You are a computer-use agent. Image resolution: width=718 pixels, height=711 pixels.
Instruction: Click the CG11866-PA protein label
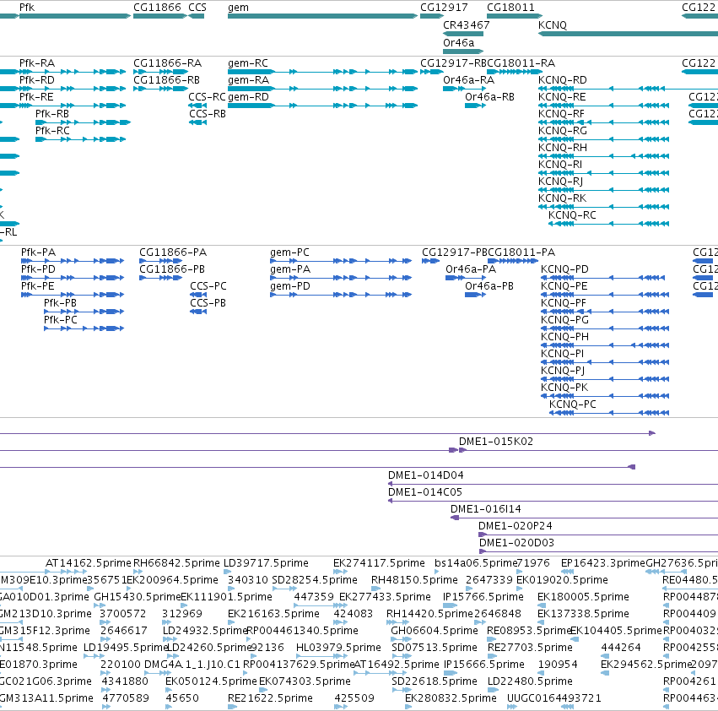173,252
